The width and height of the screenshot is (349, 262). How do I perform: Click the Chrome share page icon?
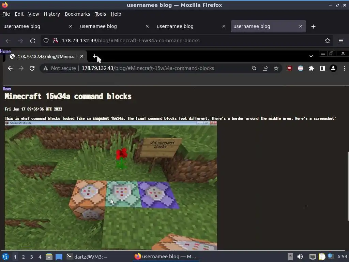(265, 68)
